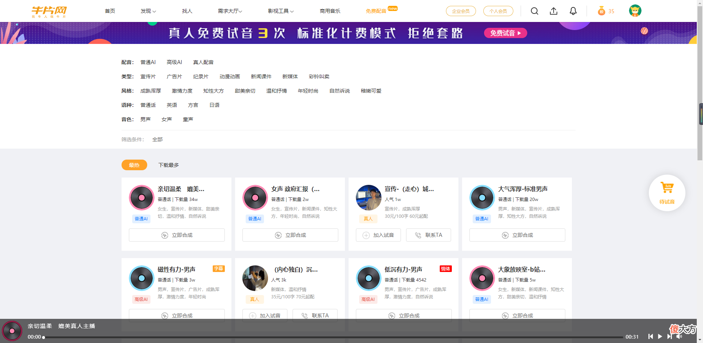Filter 类型 by 广告片

(x=174, y=77)
